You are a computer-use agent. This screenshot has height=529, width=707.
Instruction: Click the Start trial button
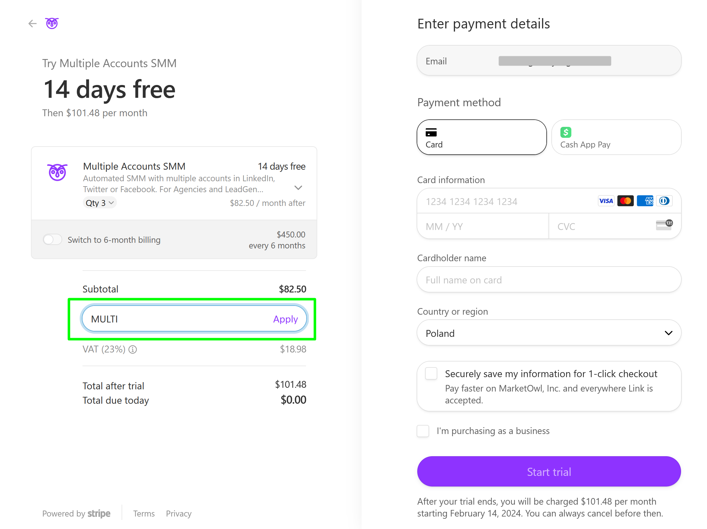click(x=549, y=472)
